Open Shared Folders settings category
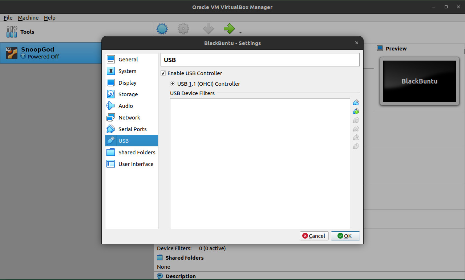 pos(132,153)
